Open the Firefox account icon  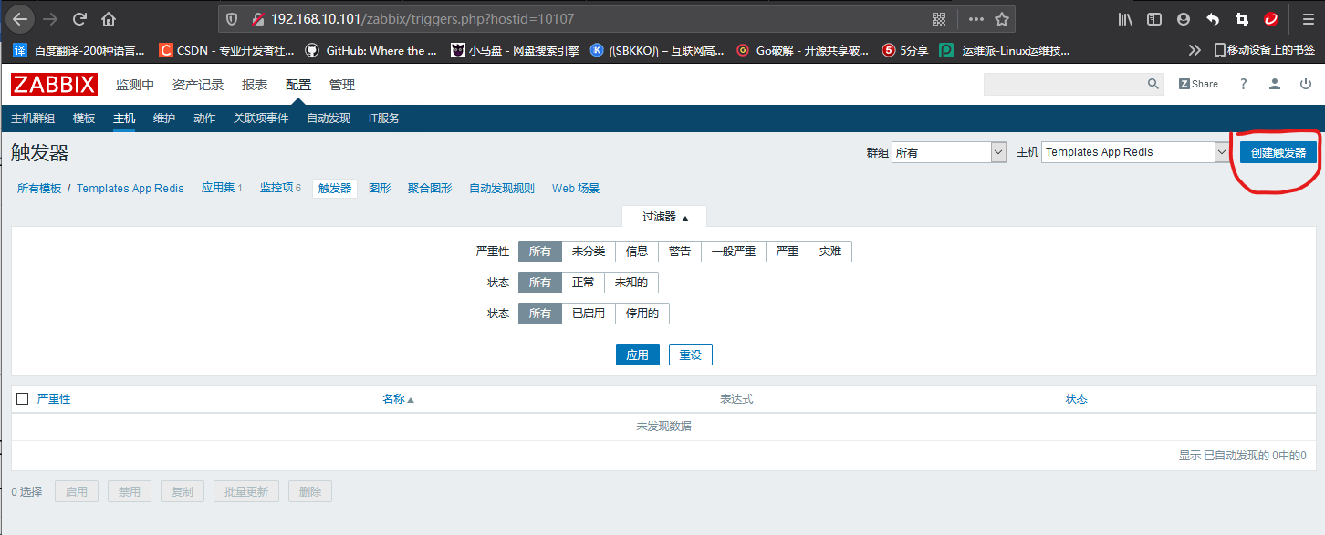tap(1184, 18)
